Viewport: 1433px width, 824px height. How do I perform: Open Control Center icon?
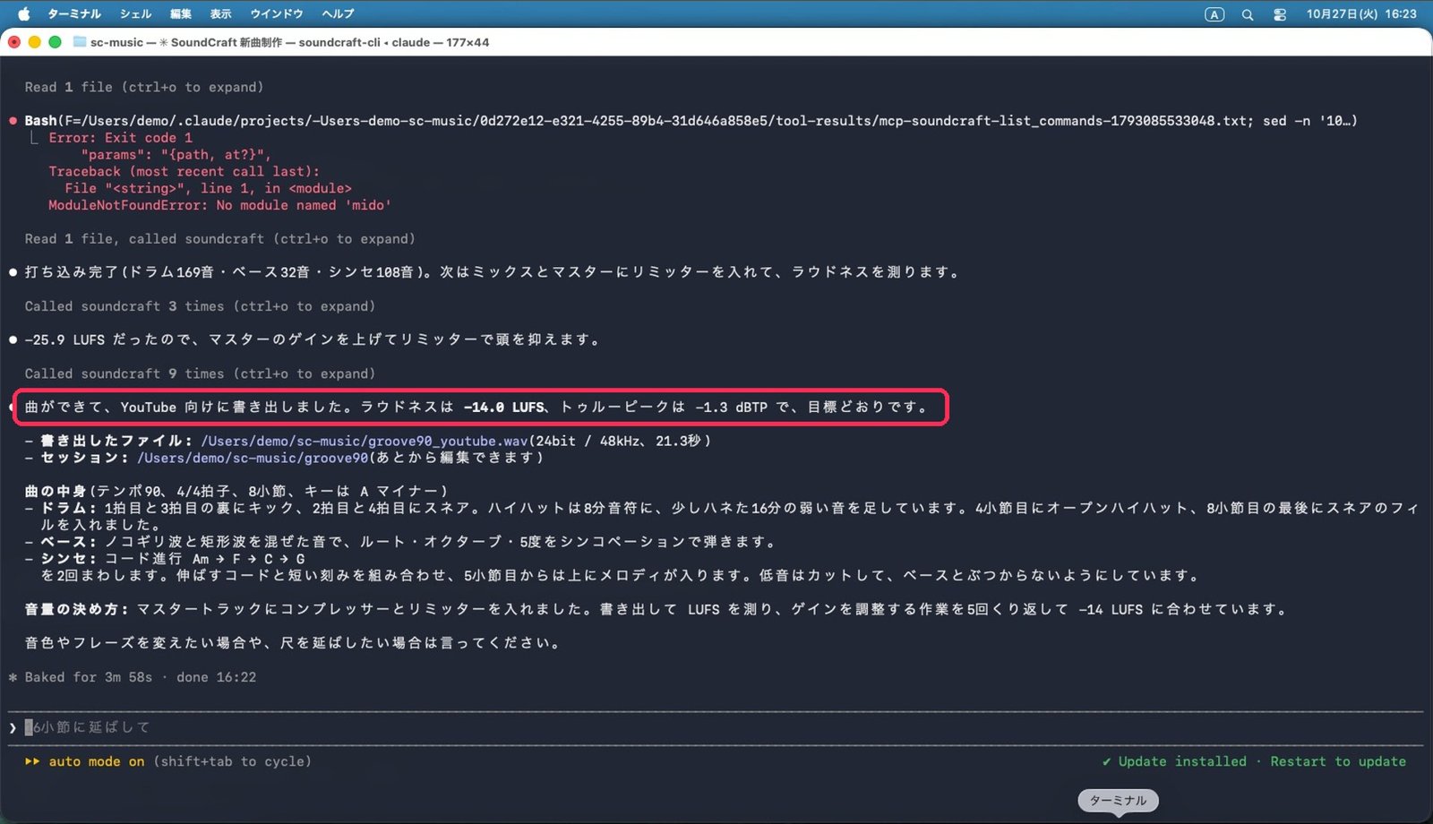1280,14
